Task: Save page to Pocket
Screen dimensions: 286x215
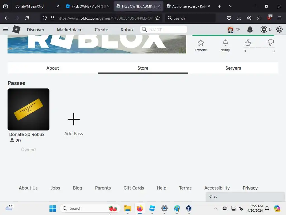Action: tap(229, 18)
